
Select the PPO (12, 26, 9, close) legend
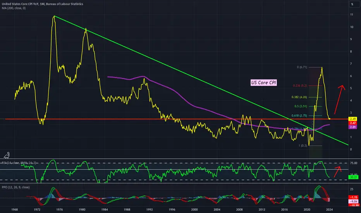[x=15, y=187]
